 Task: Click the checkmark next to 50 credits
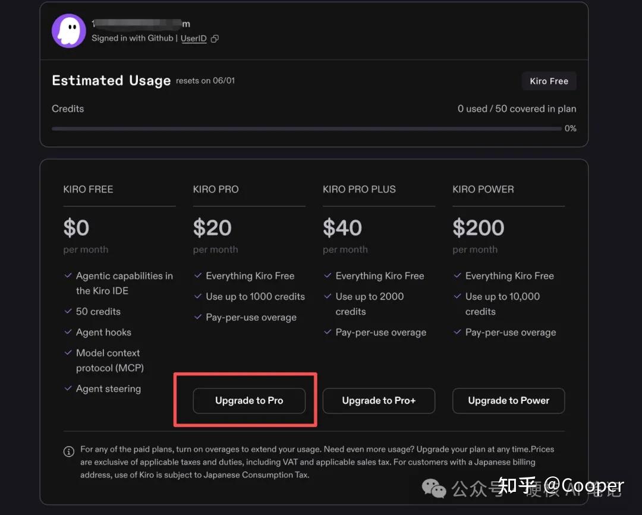(68, 311)
